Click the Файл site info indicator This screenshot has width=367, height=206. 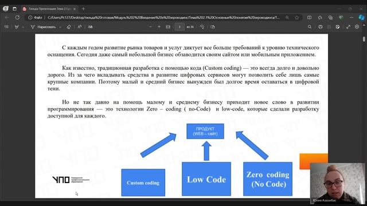pos(35,18)
